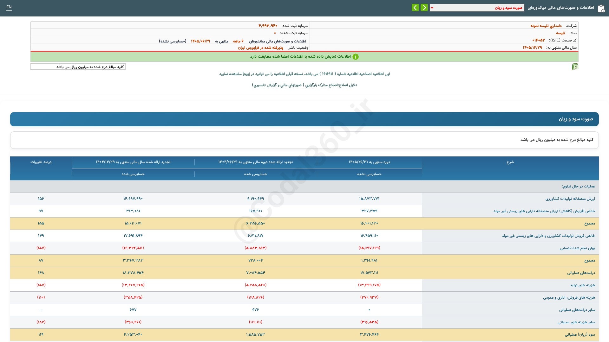Click row label هزینه های تولید
Viewport: 609px width, 342px height.
[x=582, y=285]
